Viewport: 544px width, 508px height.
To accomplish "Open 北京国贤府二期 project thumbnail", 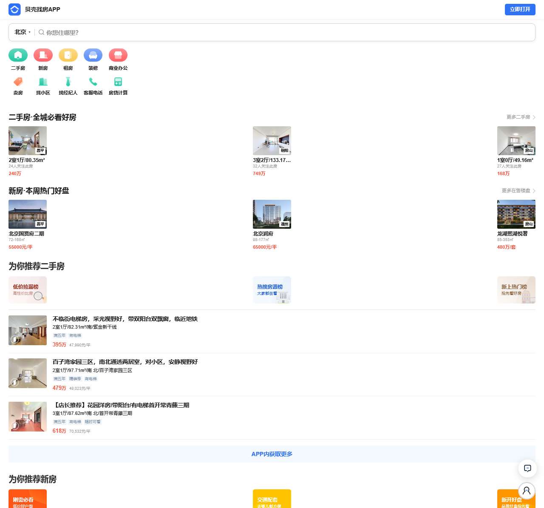I will [x=28, y=214].
